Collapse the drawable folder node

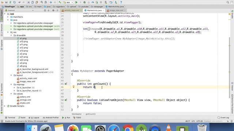pyautogui.click(x=11, y=35)
